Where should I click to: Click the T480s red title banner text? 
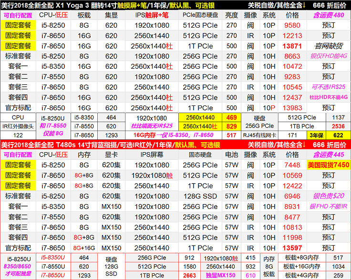[x=110, y=145]
